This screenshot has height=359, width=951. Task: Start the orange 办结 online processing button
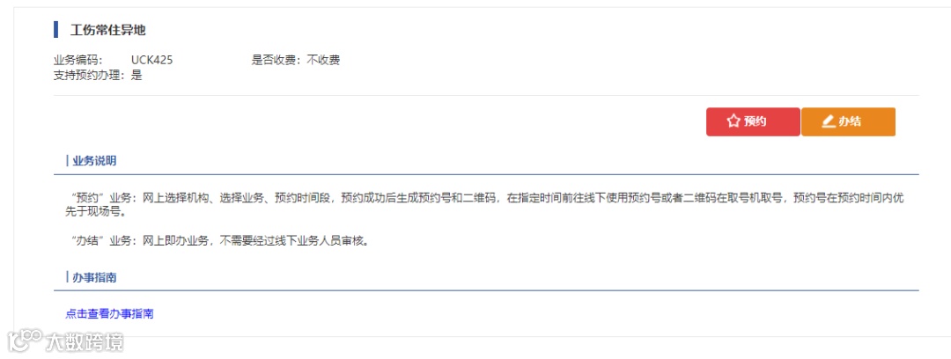click(848, 122)
